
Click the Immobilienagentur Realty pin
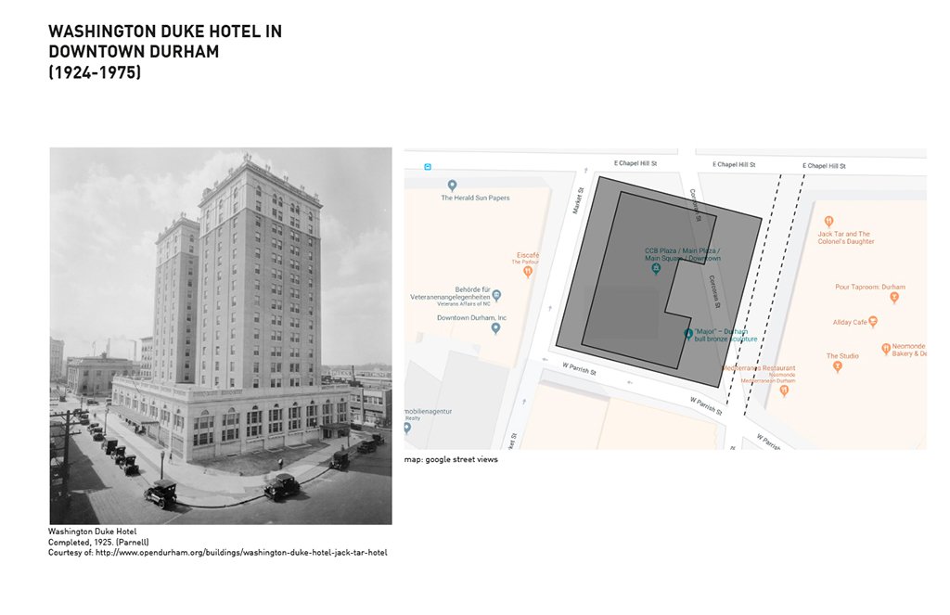click(x=407, y=429)
